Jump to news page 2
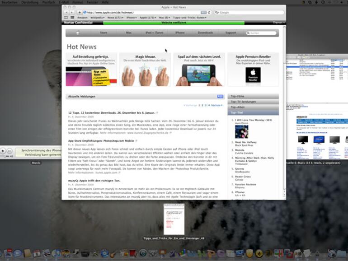Viewport: 348px width, 261px height. coord(202,105)
